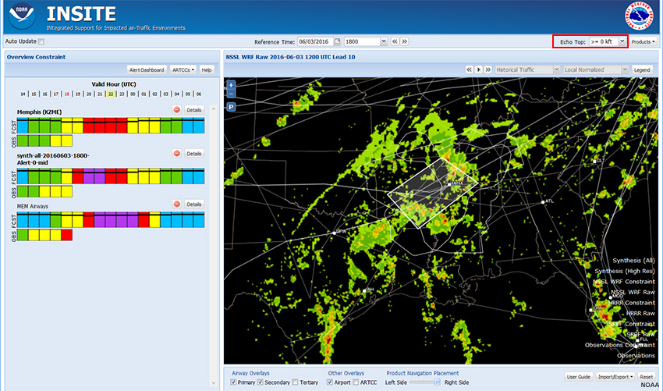Screen dimensions: 663x391
Task: Step reference time backward with double-left arrows
Action: click(x=395, y=41)
